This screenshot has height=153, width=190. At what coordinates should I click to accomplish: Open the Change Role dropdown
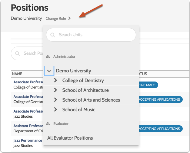coord(58,19)
